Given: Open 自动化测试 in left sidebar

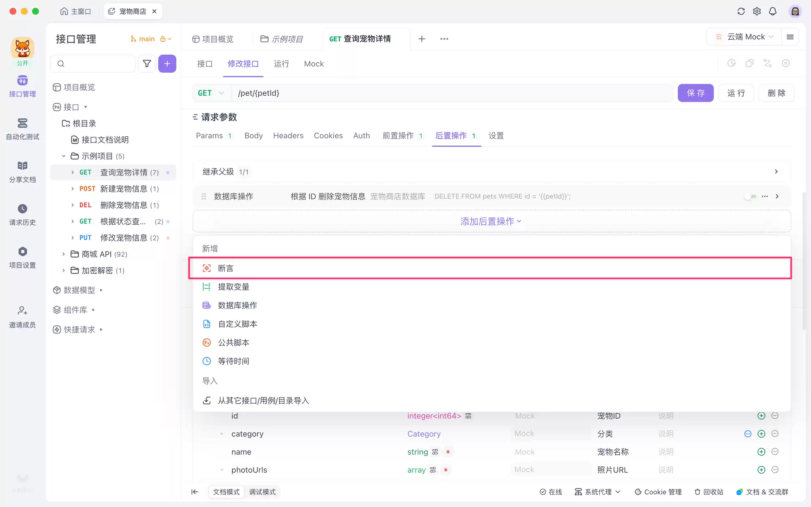Looking at the screenshot, I should 23,129.
